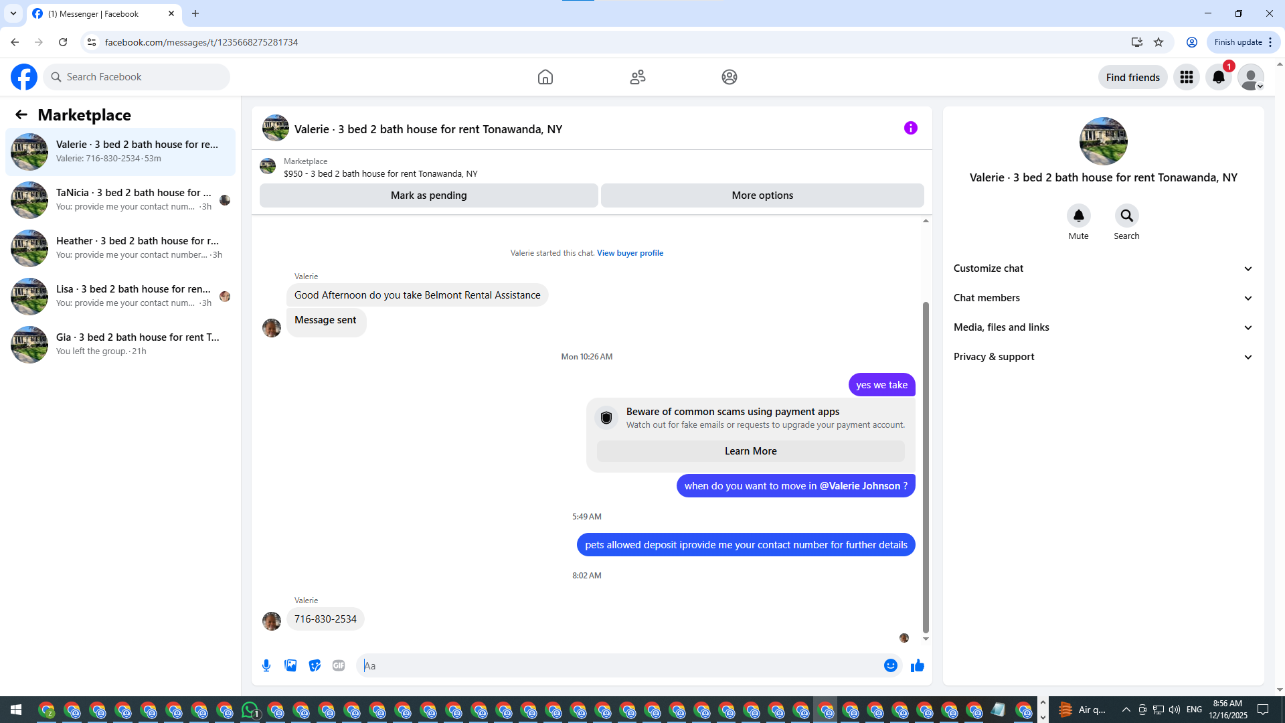Open the Facebook logo home link
Viewport: 1285px width, 723px height.
point(24,77)
